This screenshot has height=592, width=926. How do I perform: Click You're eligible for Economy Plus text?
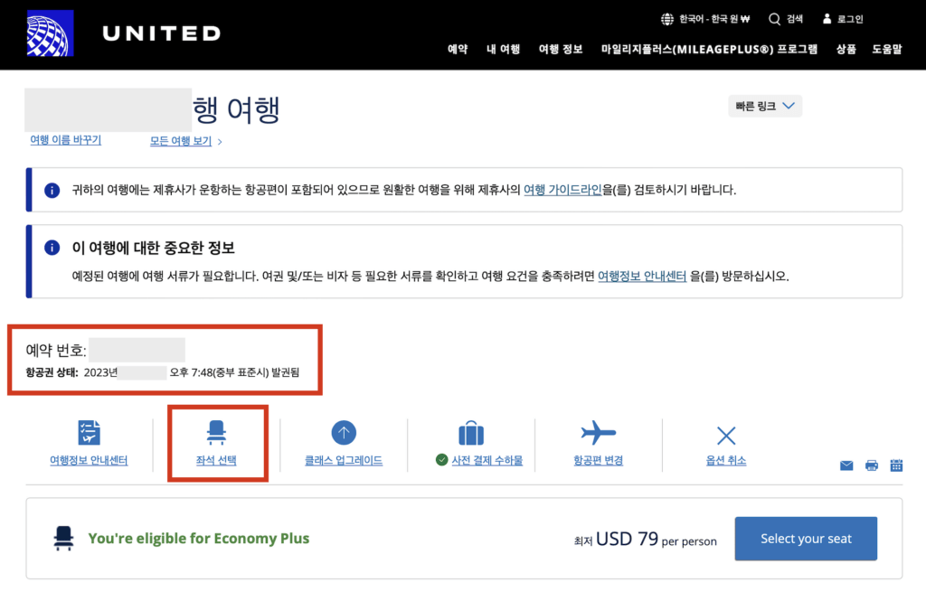198,539
